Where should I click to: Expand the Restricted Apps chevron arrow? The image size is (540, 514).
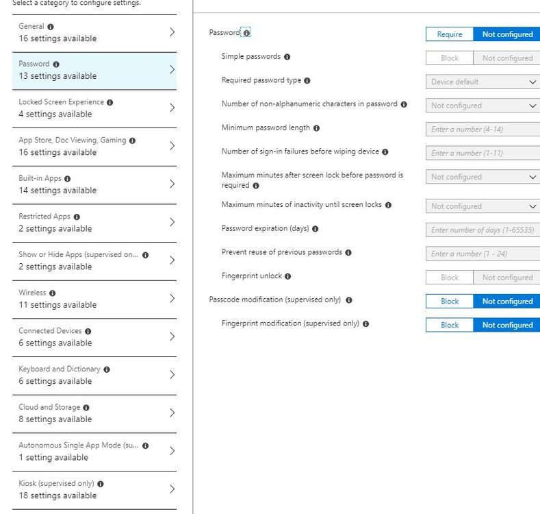172,222
